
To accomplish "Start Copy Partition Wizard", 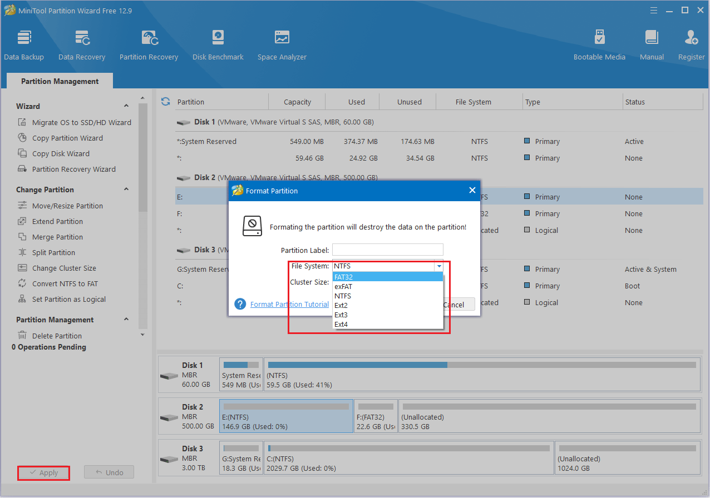I will (x=61, y=138).
